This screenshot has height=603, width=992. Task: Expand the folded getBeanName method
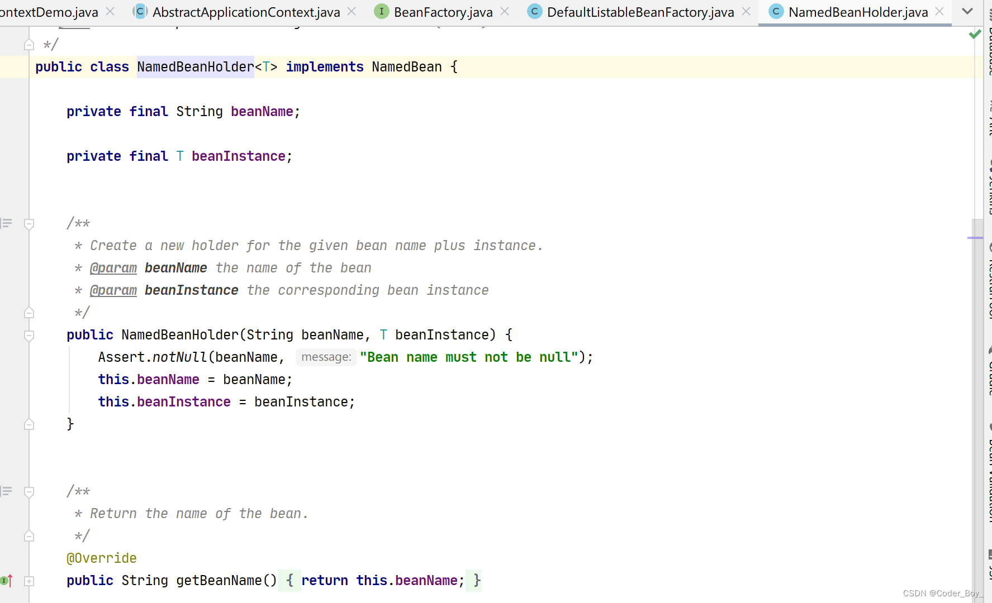click(29, 581)
